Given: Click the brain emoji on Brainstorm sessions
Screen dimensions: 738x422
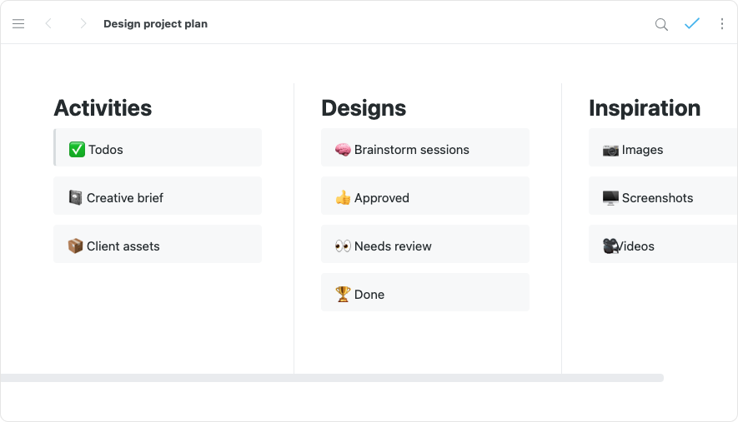Looking at the screenshot, I should [343, 150].
